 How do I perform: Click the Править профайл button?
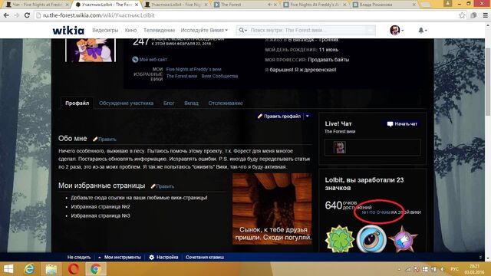(279, 116)
